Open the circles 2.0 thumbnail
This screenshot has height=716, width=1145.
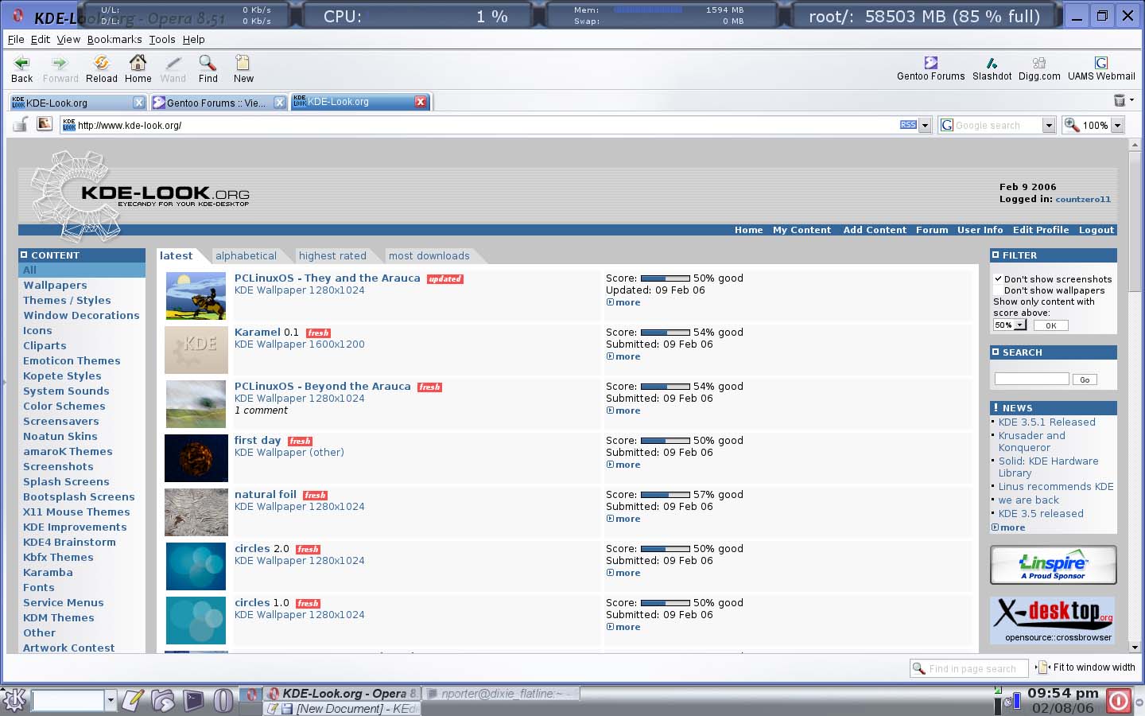pyautogui.click(x=196, y=566)
